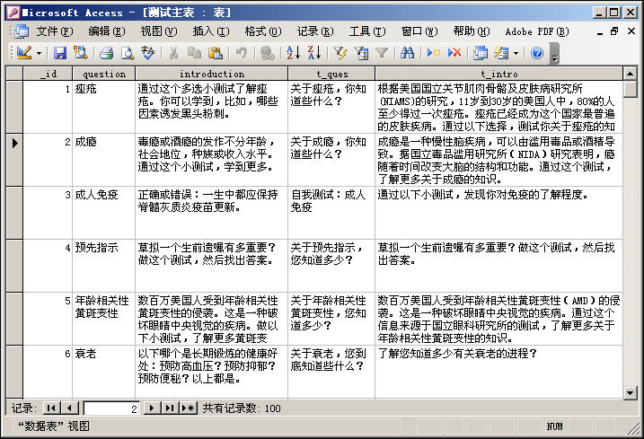Open the 帮助(H) menu

tap(472, 31)
